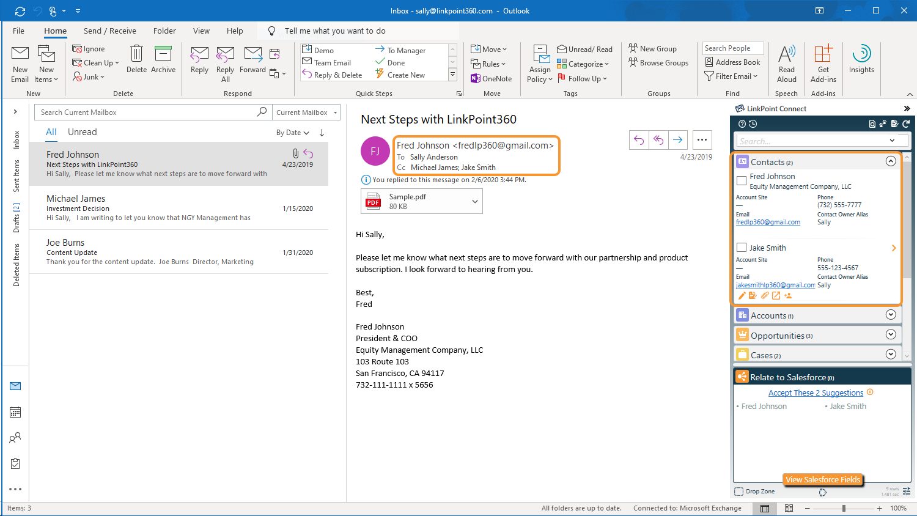Image resolution: width=917 pixels, height=516 pixels.
Task: Open OneNote from the Move group
Action: pos(491,78)
